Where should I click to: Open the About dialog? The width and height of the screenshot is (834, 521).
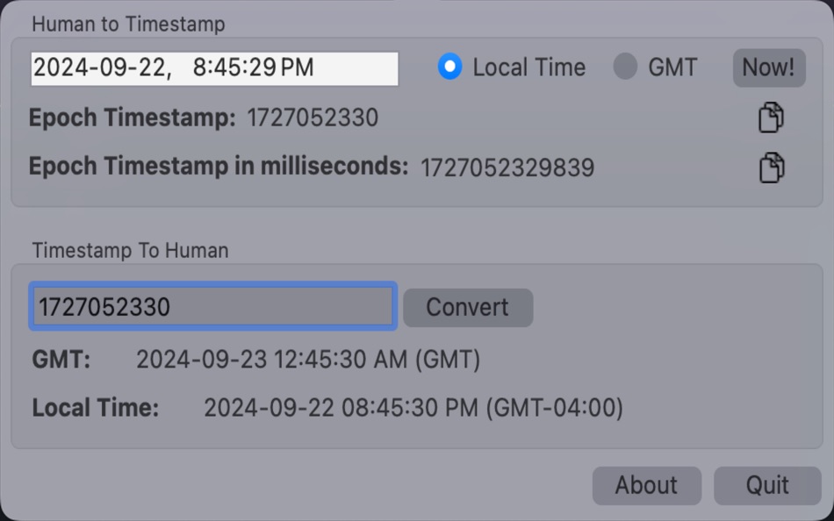(x=646, y=485)
